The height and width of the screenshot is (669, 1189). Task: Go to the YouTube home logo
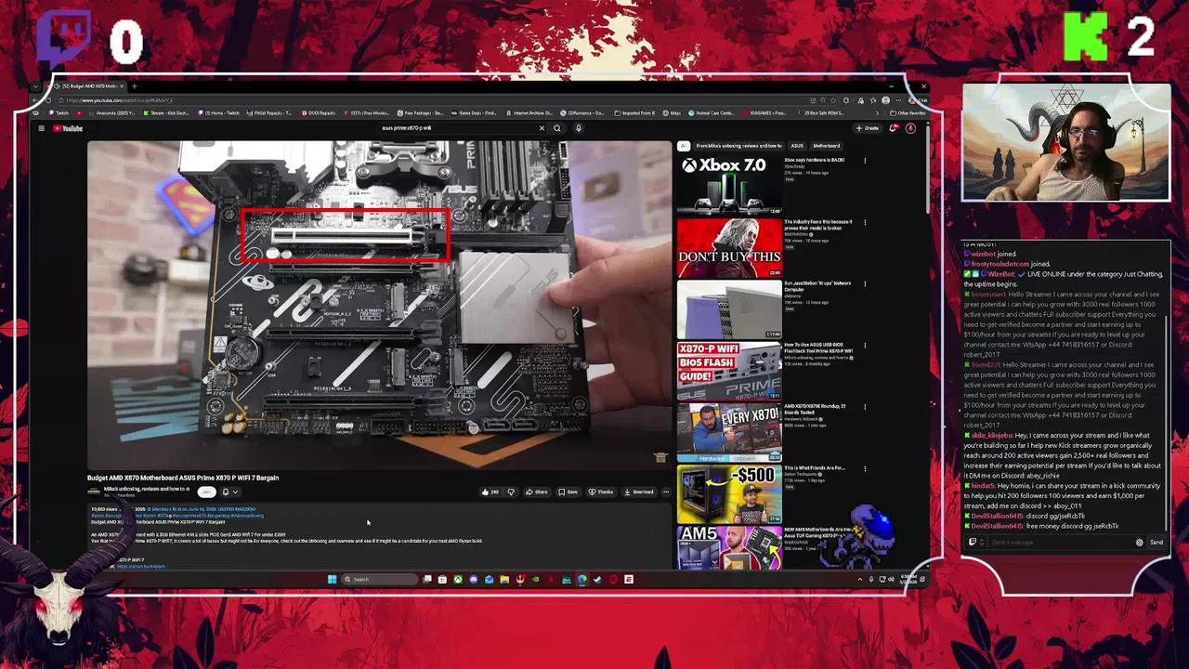[67, 128]
